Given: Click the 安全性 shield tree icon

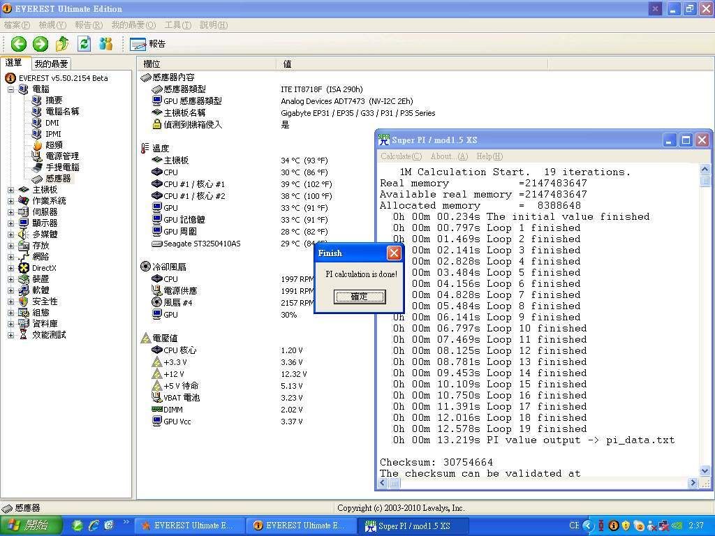Looking at the screenshot, I should (x=24, y=301).
